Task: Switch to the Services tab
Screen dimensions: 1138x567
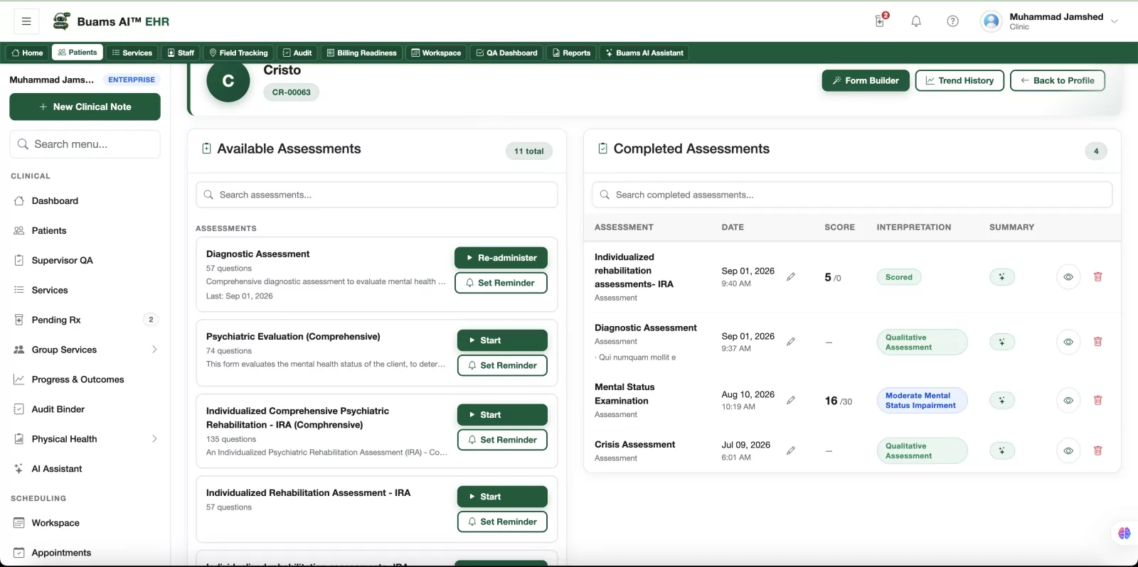Action: click(132, 53)
